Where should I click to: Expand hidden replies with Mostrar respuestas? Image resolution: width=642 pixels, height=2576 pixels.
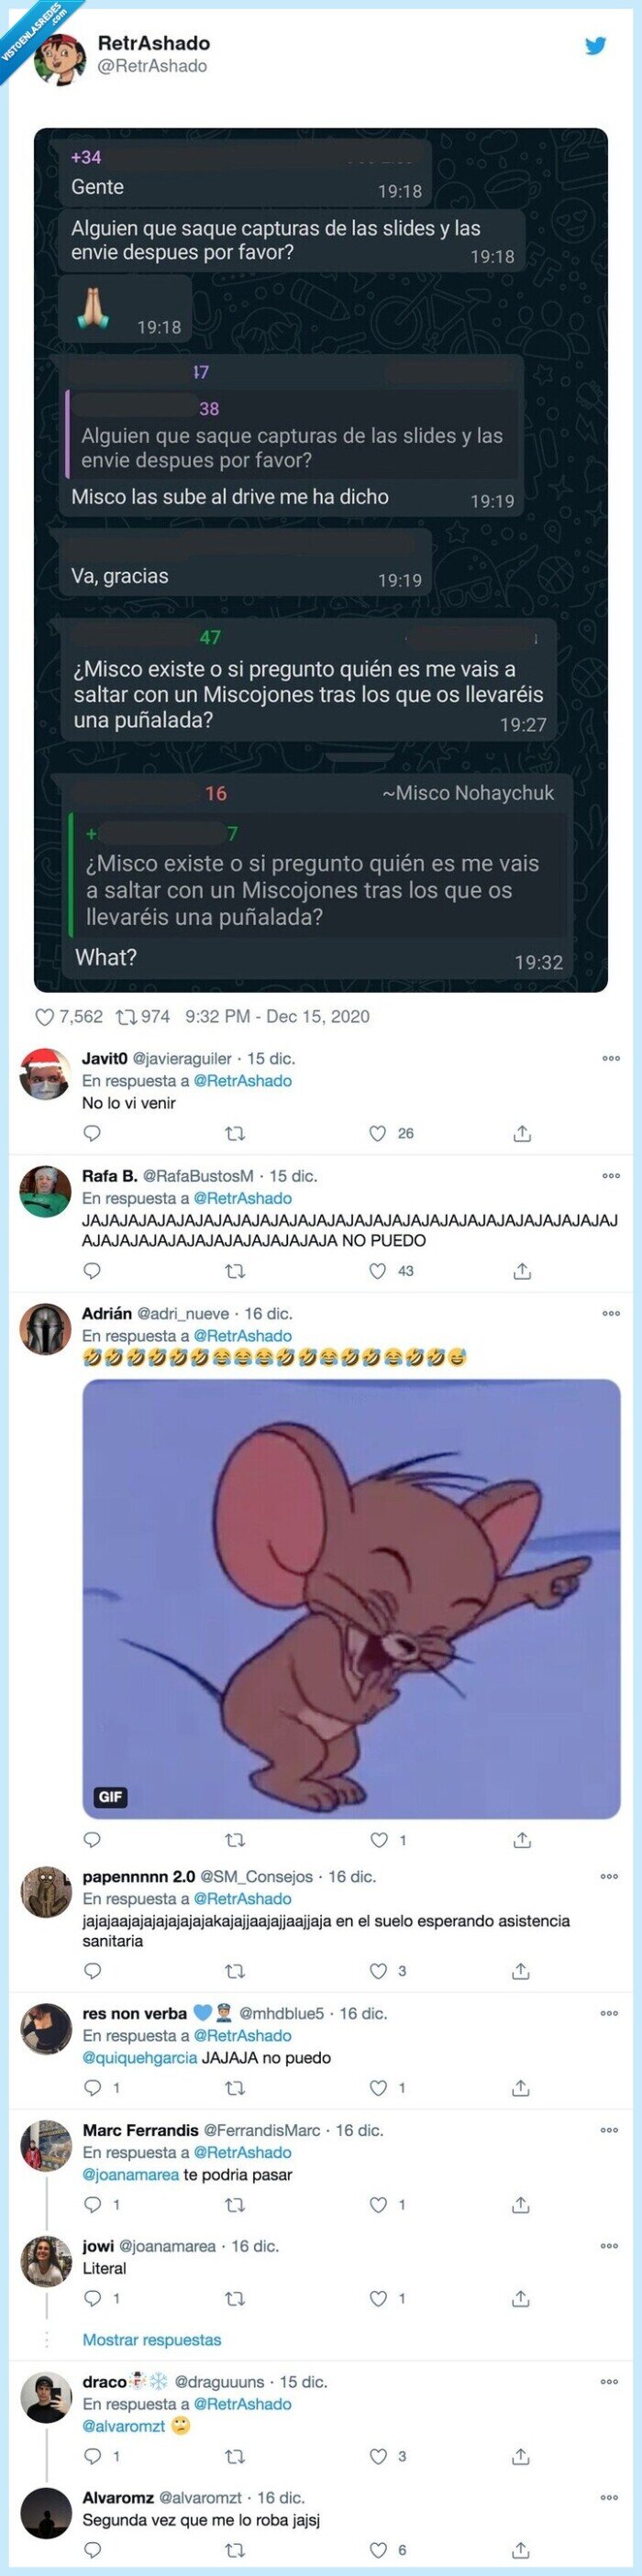click(x=152, y=2340)
